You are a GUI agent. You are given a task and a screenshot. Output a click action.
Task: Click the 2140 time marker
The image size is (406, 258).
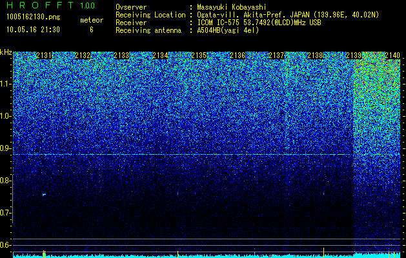pyautogui.click(x=392, y=55)
